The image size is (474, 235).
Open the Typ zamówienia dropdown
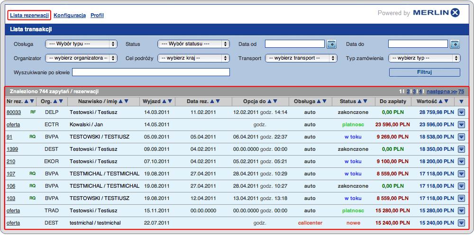[x=424, y=58]
